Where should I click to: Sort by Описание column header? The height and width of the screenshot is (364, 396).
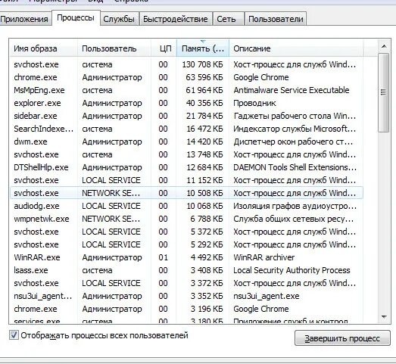296,48
